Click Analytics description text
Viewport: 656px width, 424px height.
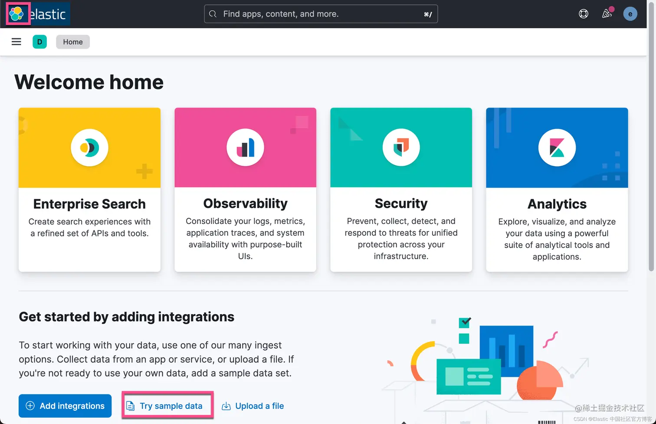[557, 239]
